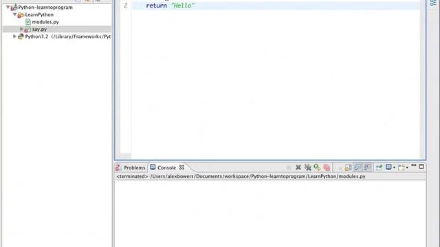Click Remove All Terminated Launches icon
The width and height of the screenshot is (440, 247).
point(308,167)
